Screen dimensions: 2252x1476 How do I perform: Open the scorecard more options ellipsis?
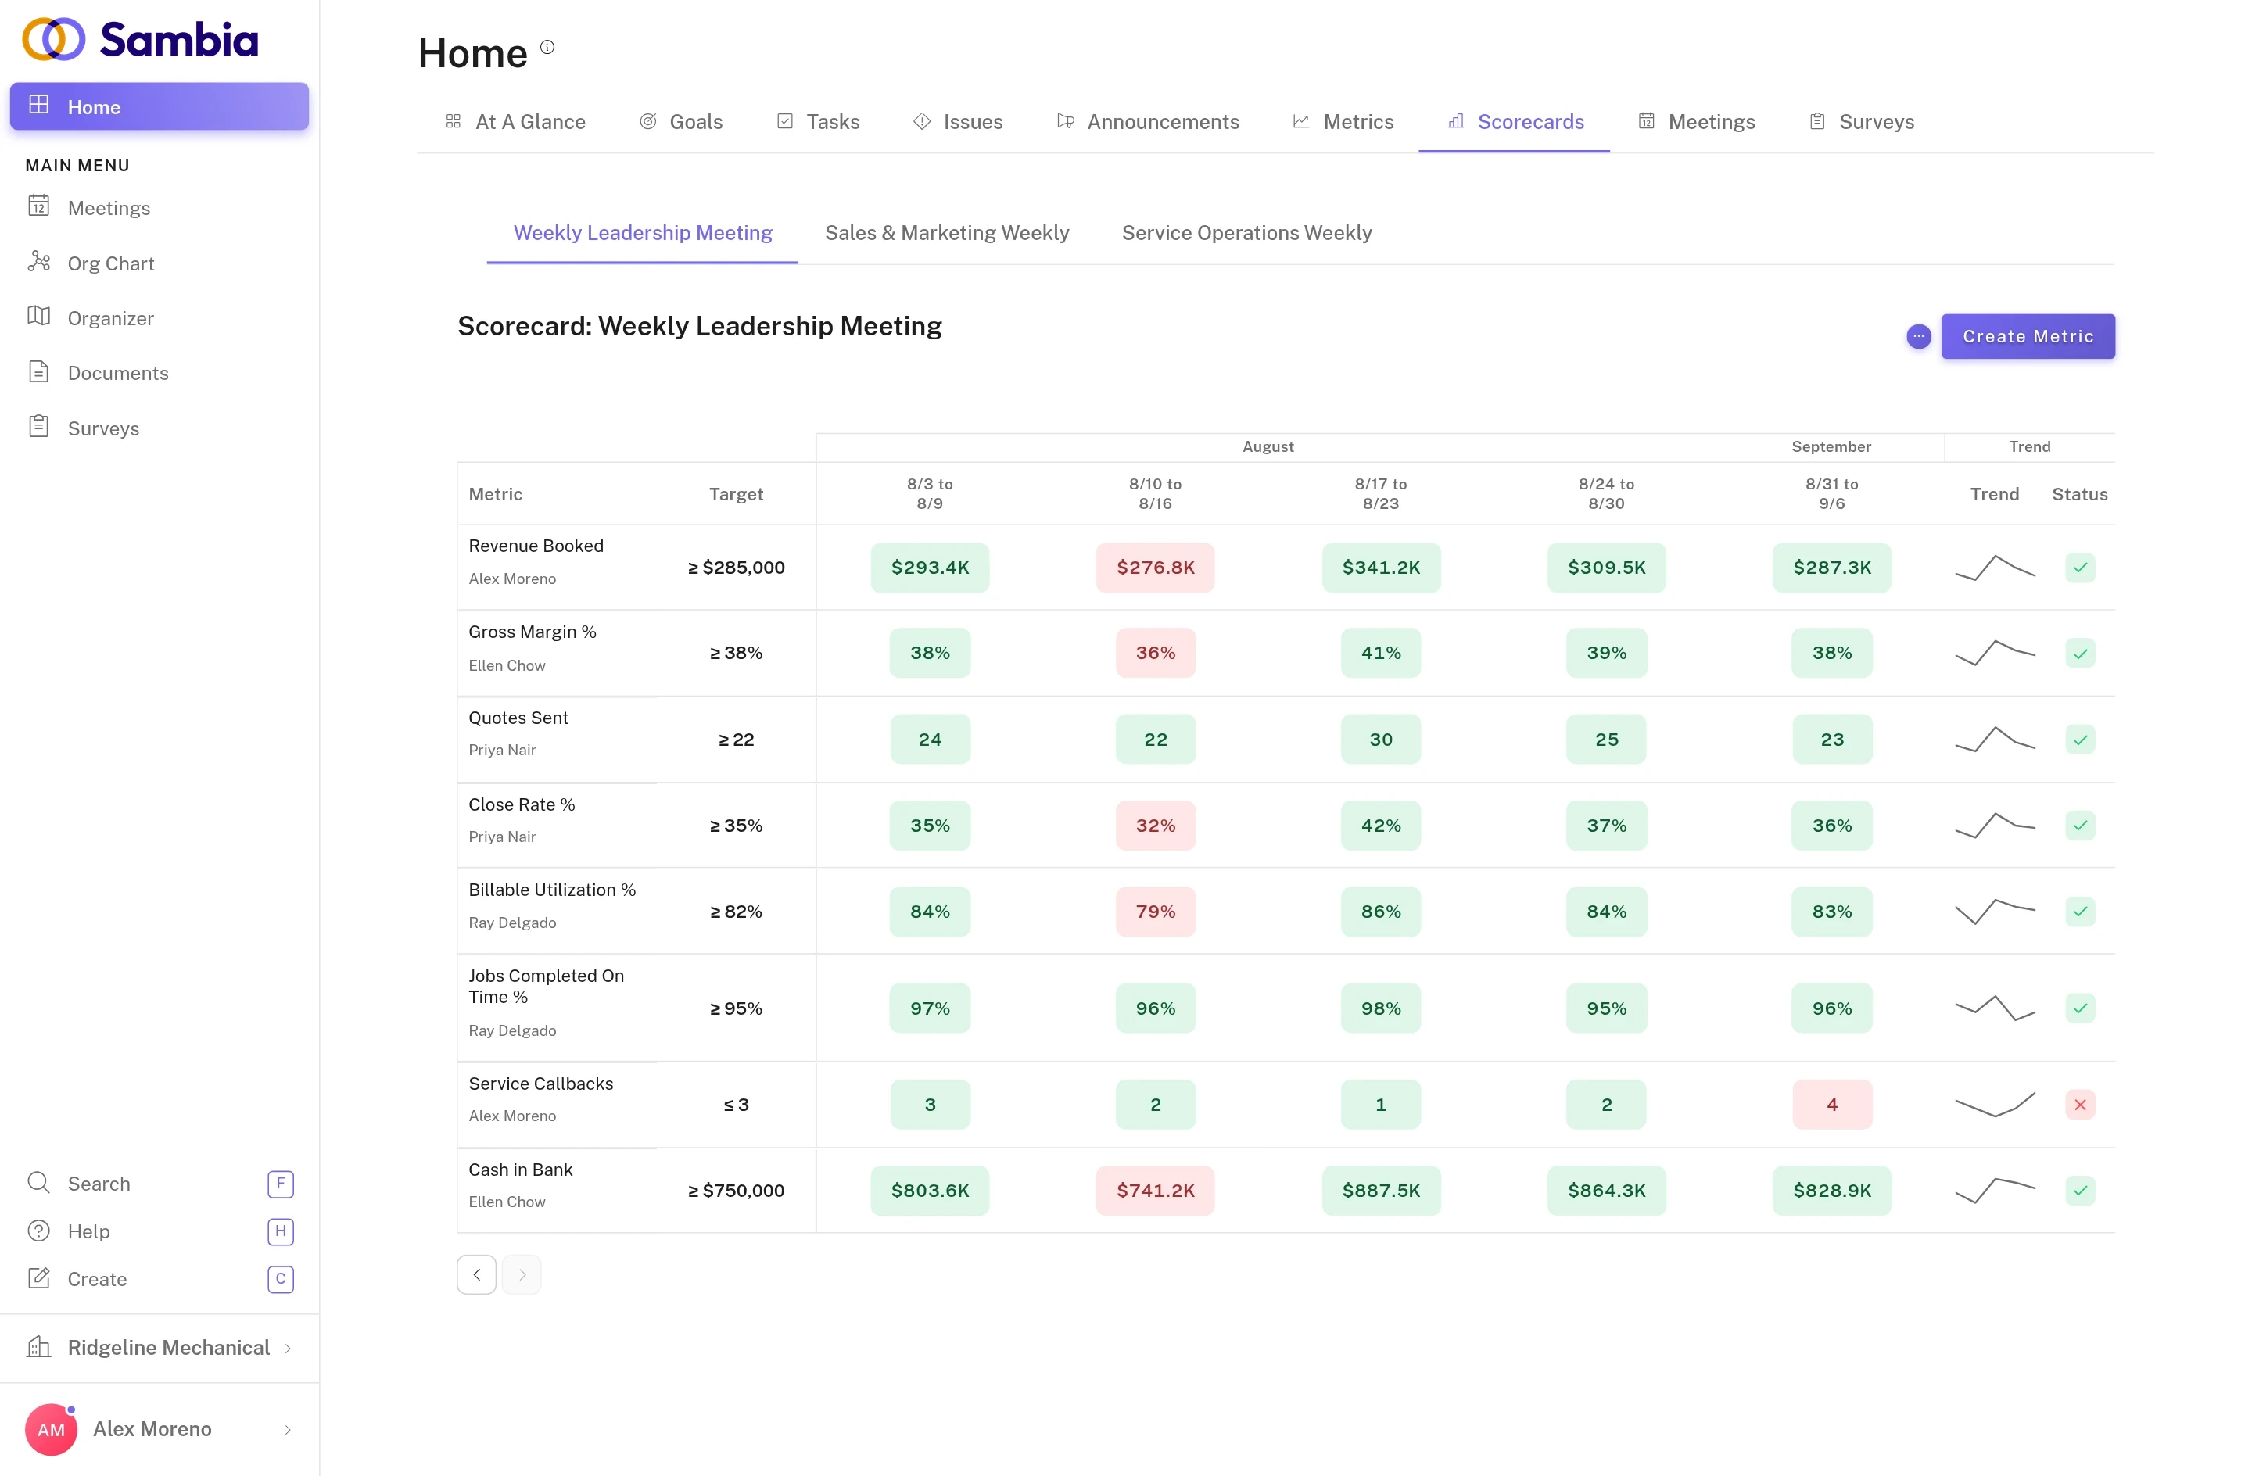pos(1918,336)
